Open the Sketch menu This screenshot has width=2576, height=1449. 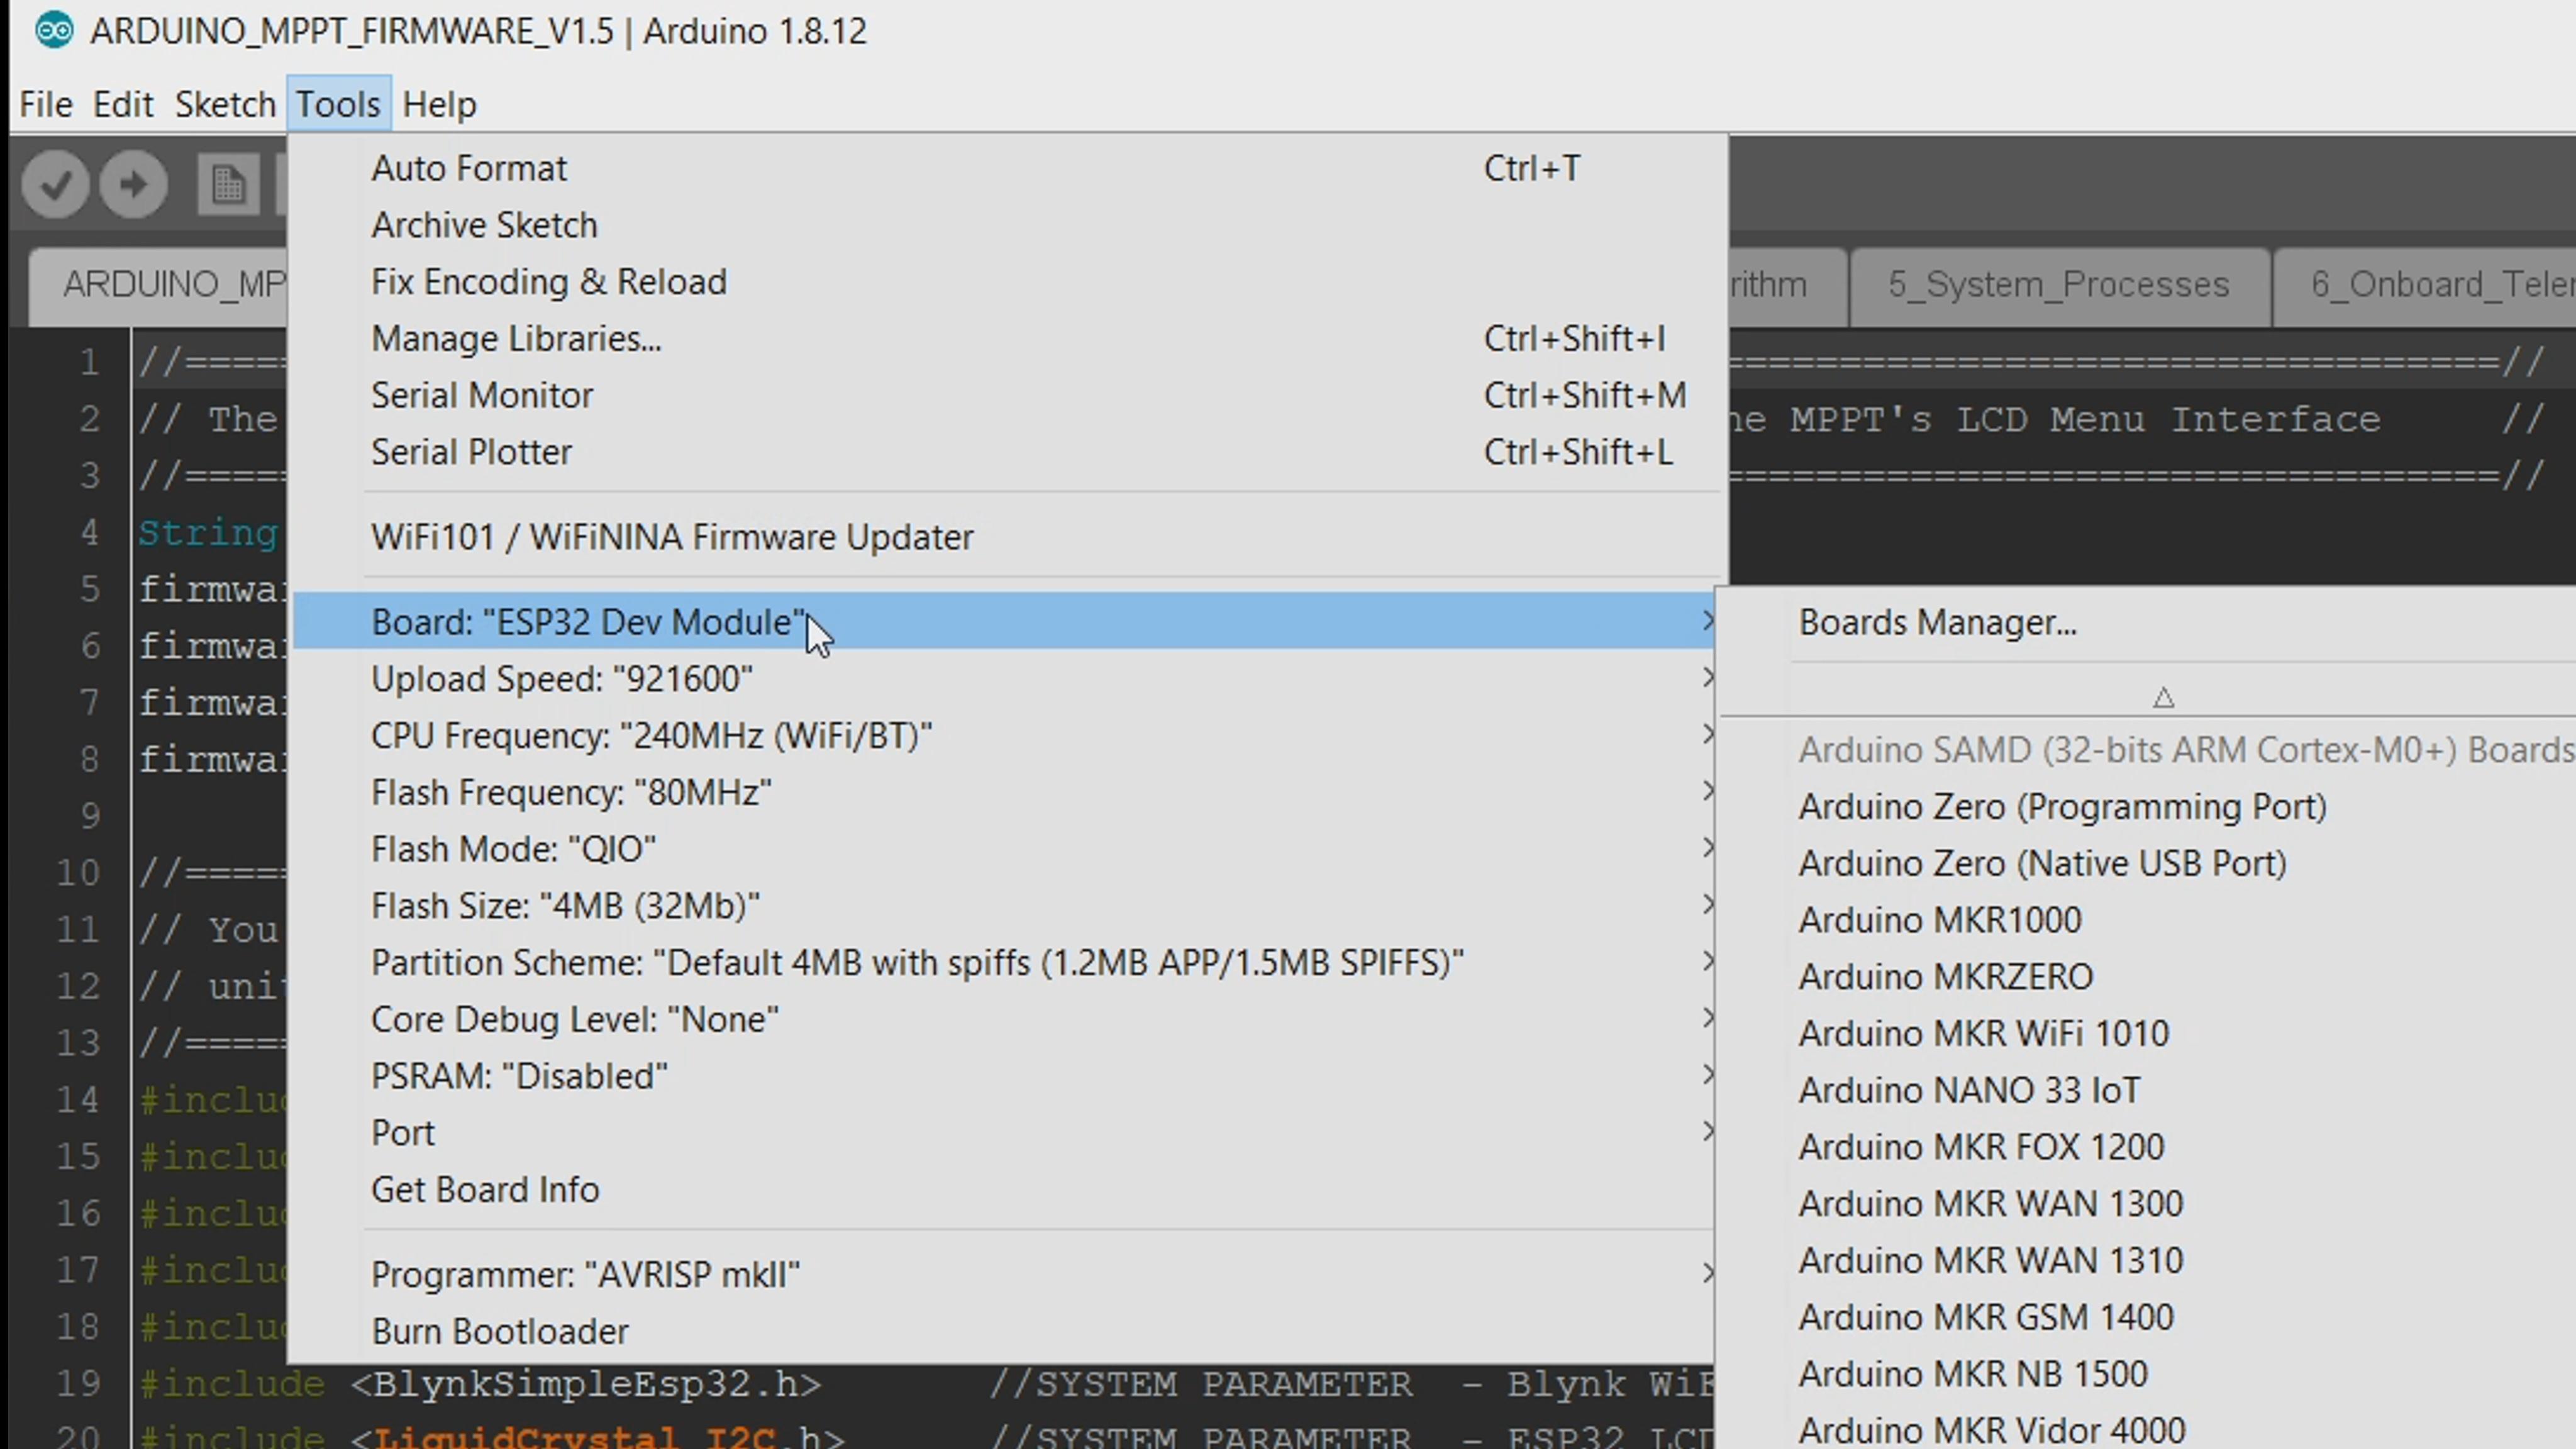point(225,104)
